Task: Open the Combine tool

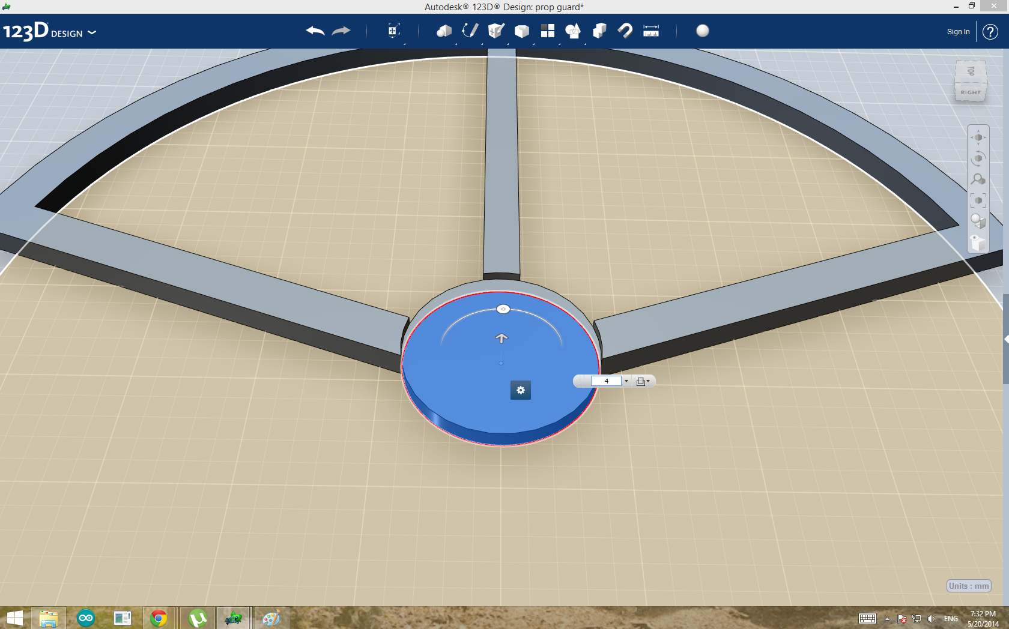Action: pyautogui.click(x=599, y=31)
